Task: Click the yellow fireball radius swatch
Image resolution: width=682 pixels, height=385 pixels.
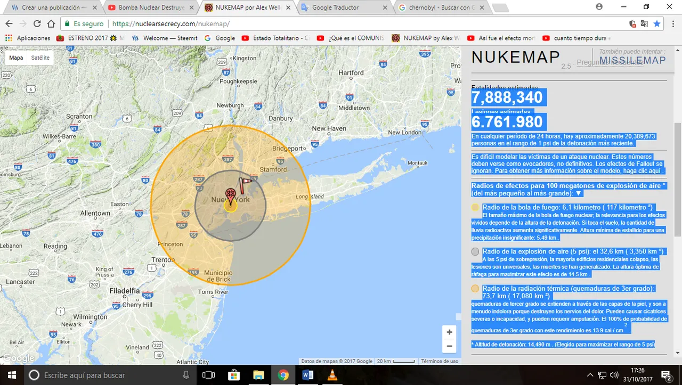Action: point(475,207)
